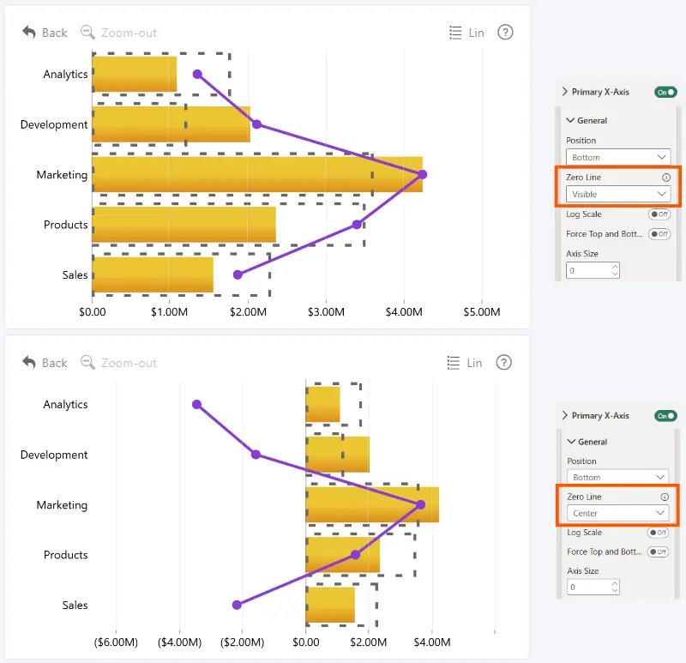686x663 pixels.
Task: Toggle Primary X-Axis switch in the lower panel
Action: (665, 416)
